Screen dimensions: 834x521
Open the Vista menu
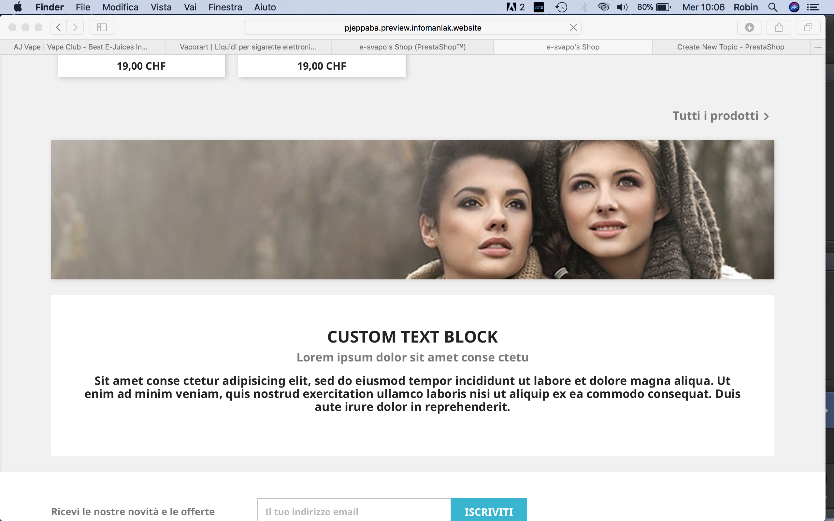[x=161, y=7]
